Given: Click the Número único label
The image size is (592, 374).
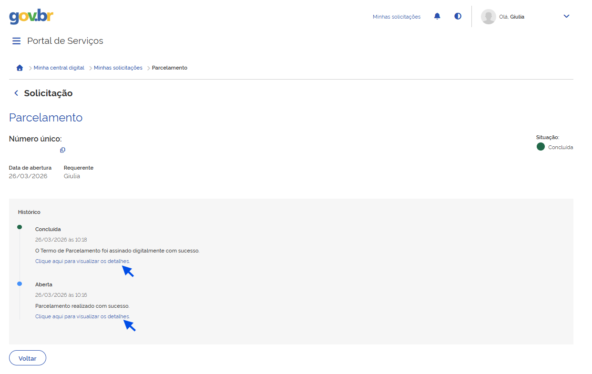Looking at the screenshot, I should coord(35,139).
